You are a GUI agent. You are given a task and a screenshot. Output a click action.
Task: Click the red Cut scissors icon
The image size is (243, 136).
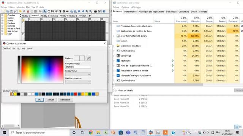[28, 11]
